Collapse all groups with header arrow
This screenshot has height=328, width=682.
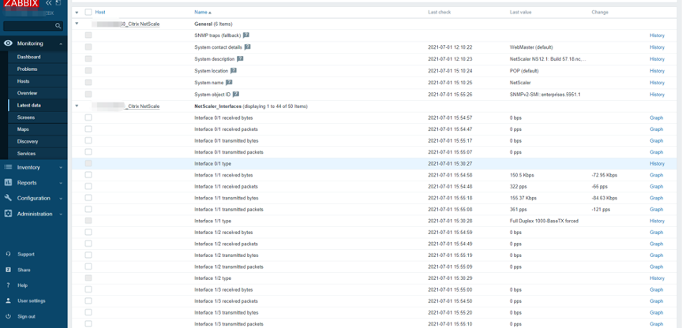(77, 13)
